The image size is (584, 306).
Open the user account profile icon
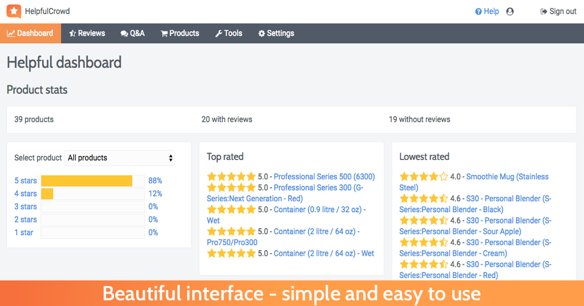(510, 11)
